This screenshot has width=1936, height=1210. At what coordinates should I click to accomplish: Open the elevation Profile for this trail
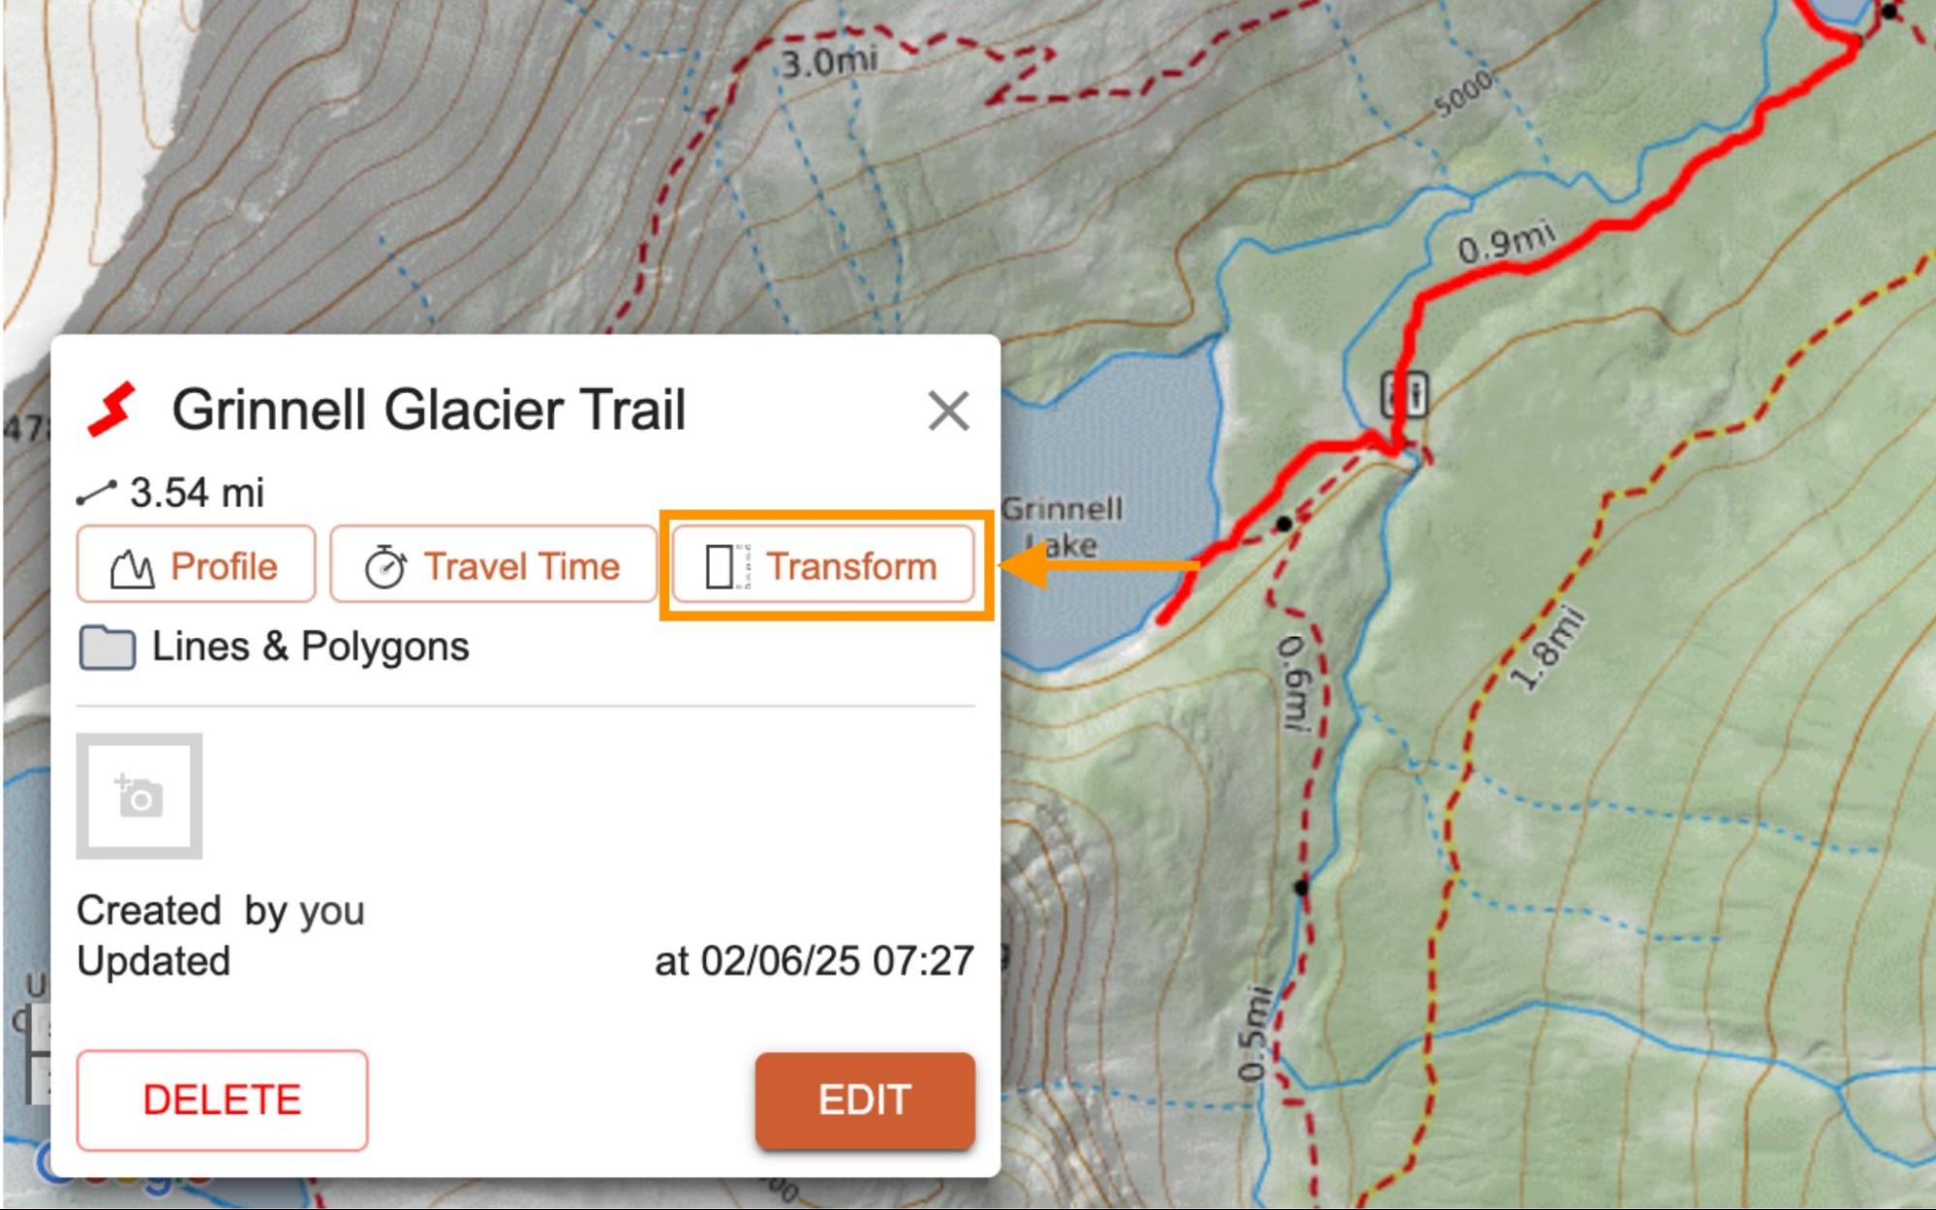197,565
